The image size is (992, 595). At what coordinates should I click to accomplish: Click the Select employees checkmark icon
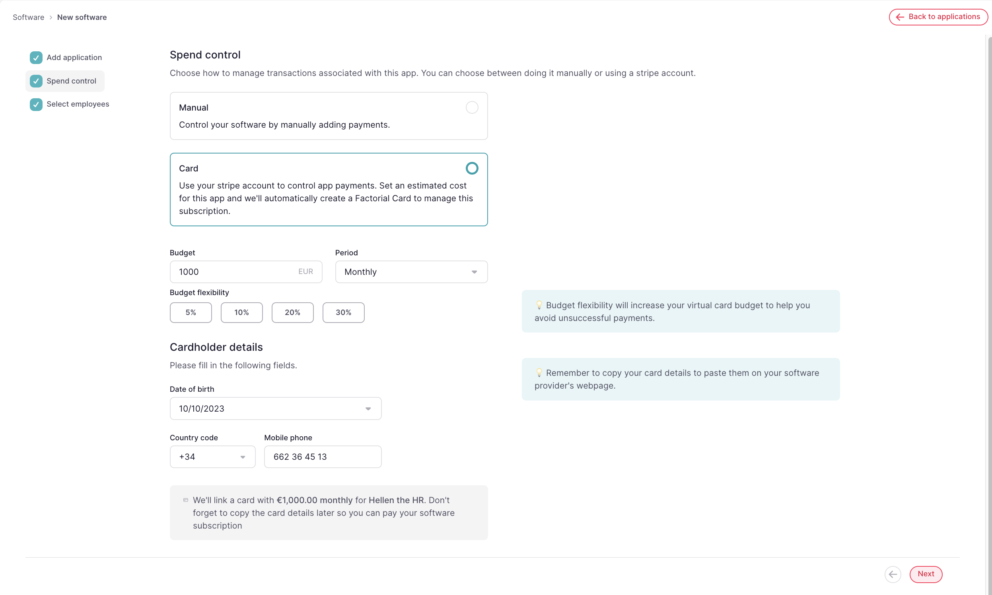pos(36,104)
